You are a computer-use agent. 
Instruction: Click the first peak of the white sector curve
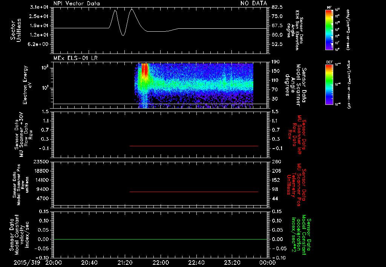tap(115, 10)
